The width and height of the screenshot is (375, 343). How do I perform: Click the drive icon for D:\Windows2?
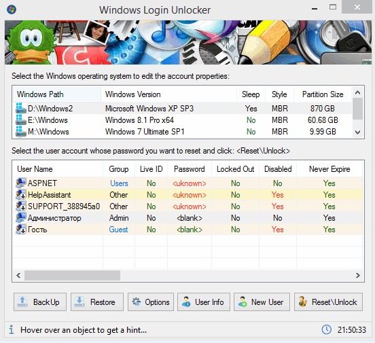[x=21, y=108]
